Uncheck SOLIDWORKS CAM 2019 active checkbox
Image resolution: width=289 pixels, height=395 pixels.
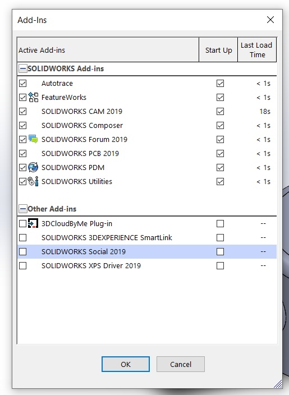coord(22,111)
